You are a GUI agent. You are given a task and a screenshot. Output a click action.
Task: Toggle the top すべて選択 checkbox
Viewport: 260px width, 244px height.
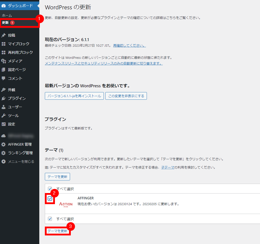click(50, 189)
